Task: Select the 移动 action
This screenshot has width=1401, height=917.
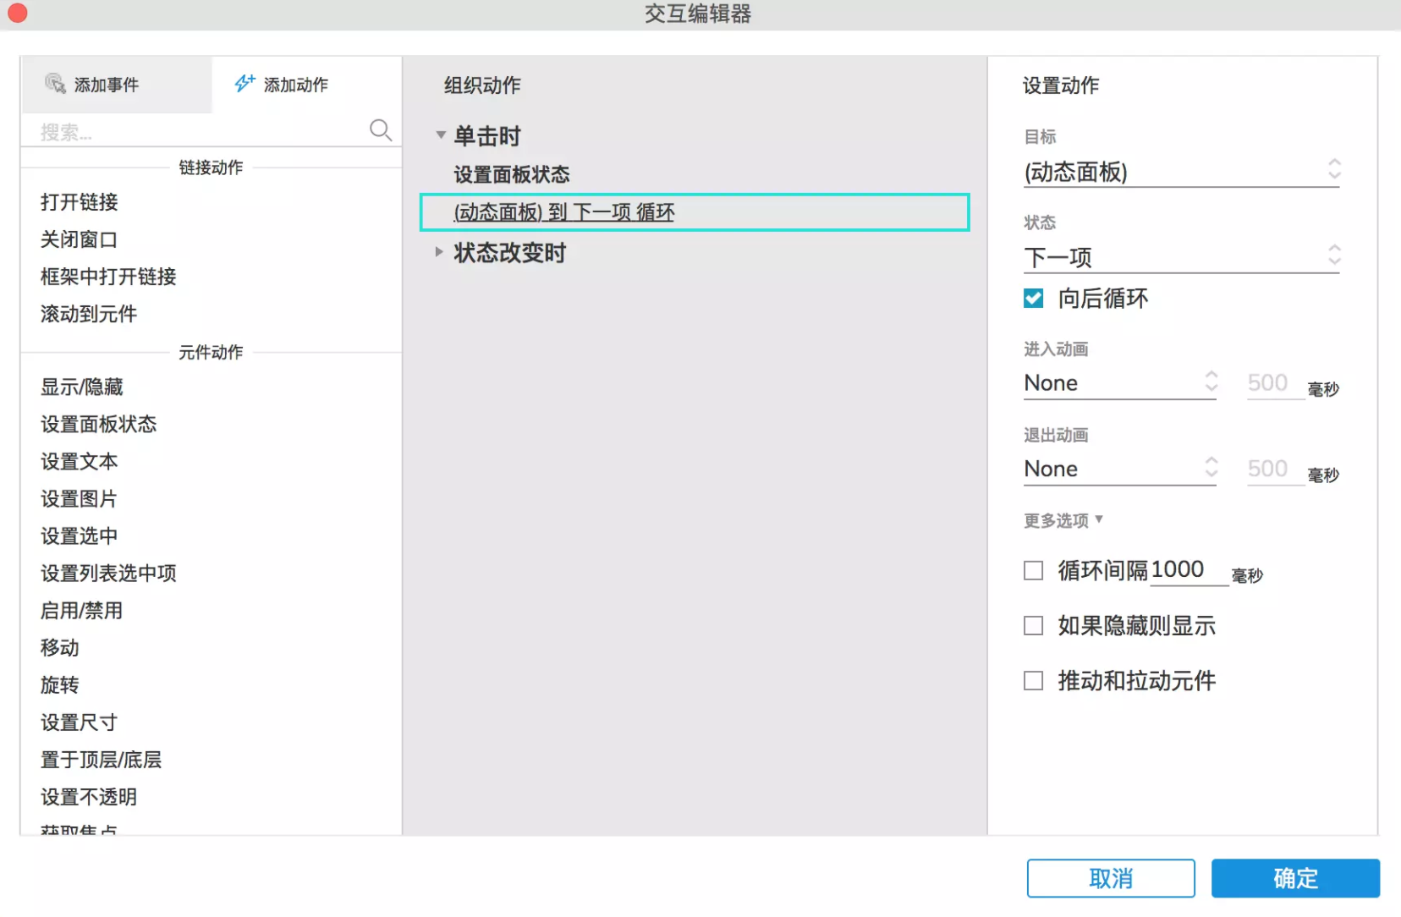Action: point(60,648)
